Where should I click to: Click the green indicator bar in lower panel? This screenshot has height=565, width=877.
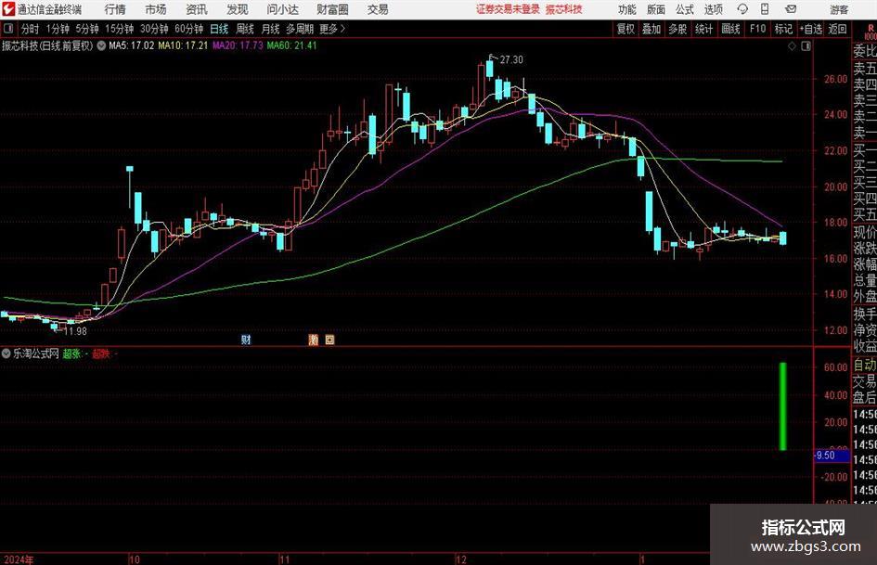783,406
